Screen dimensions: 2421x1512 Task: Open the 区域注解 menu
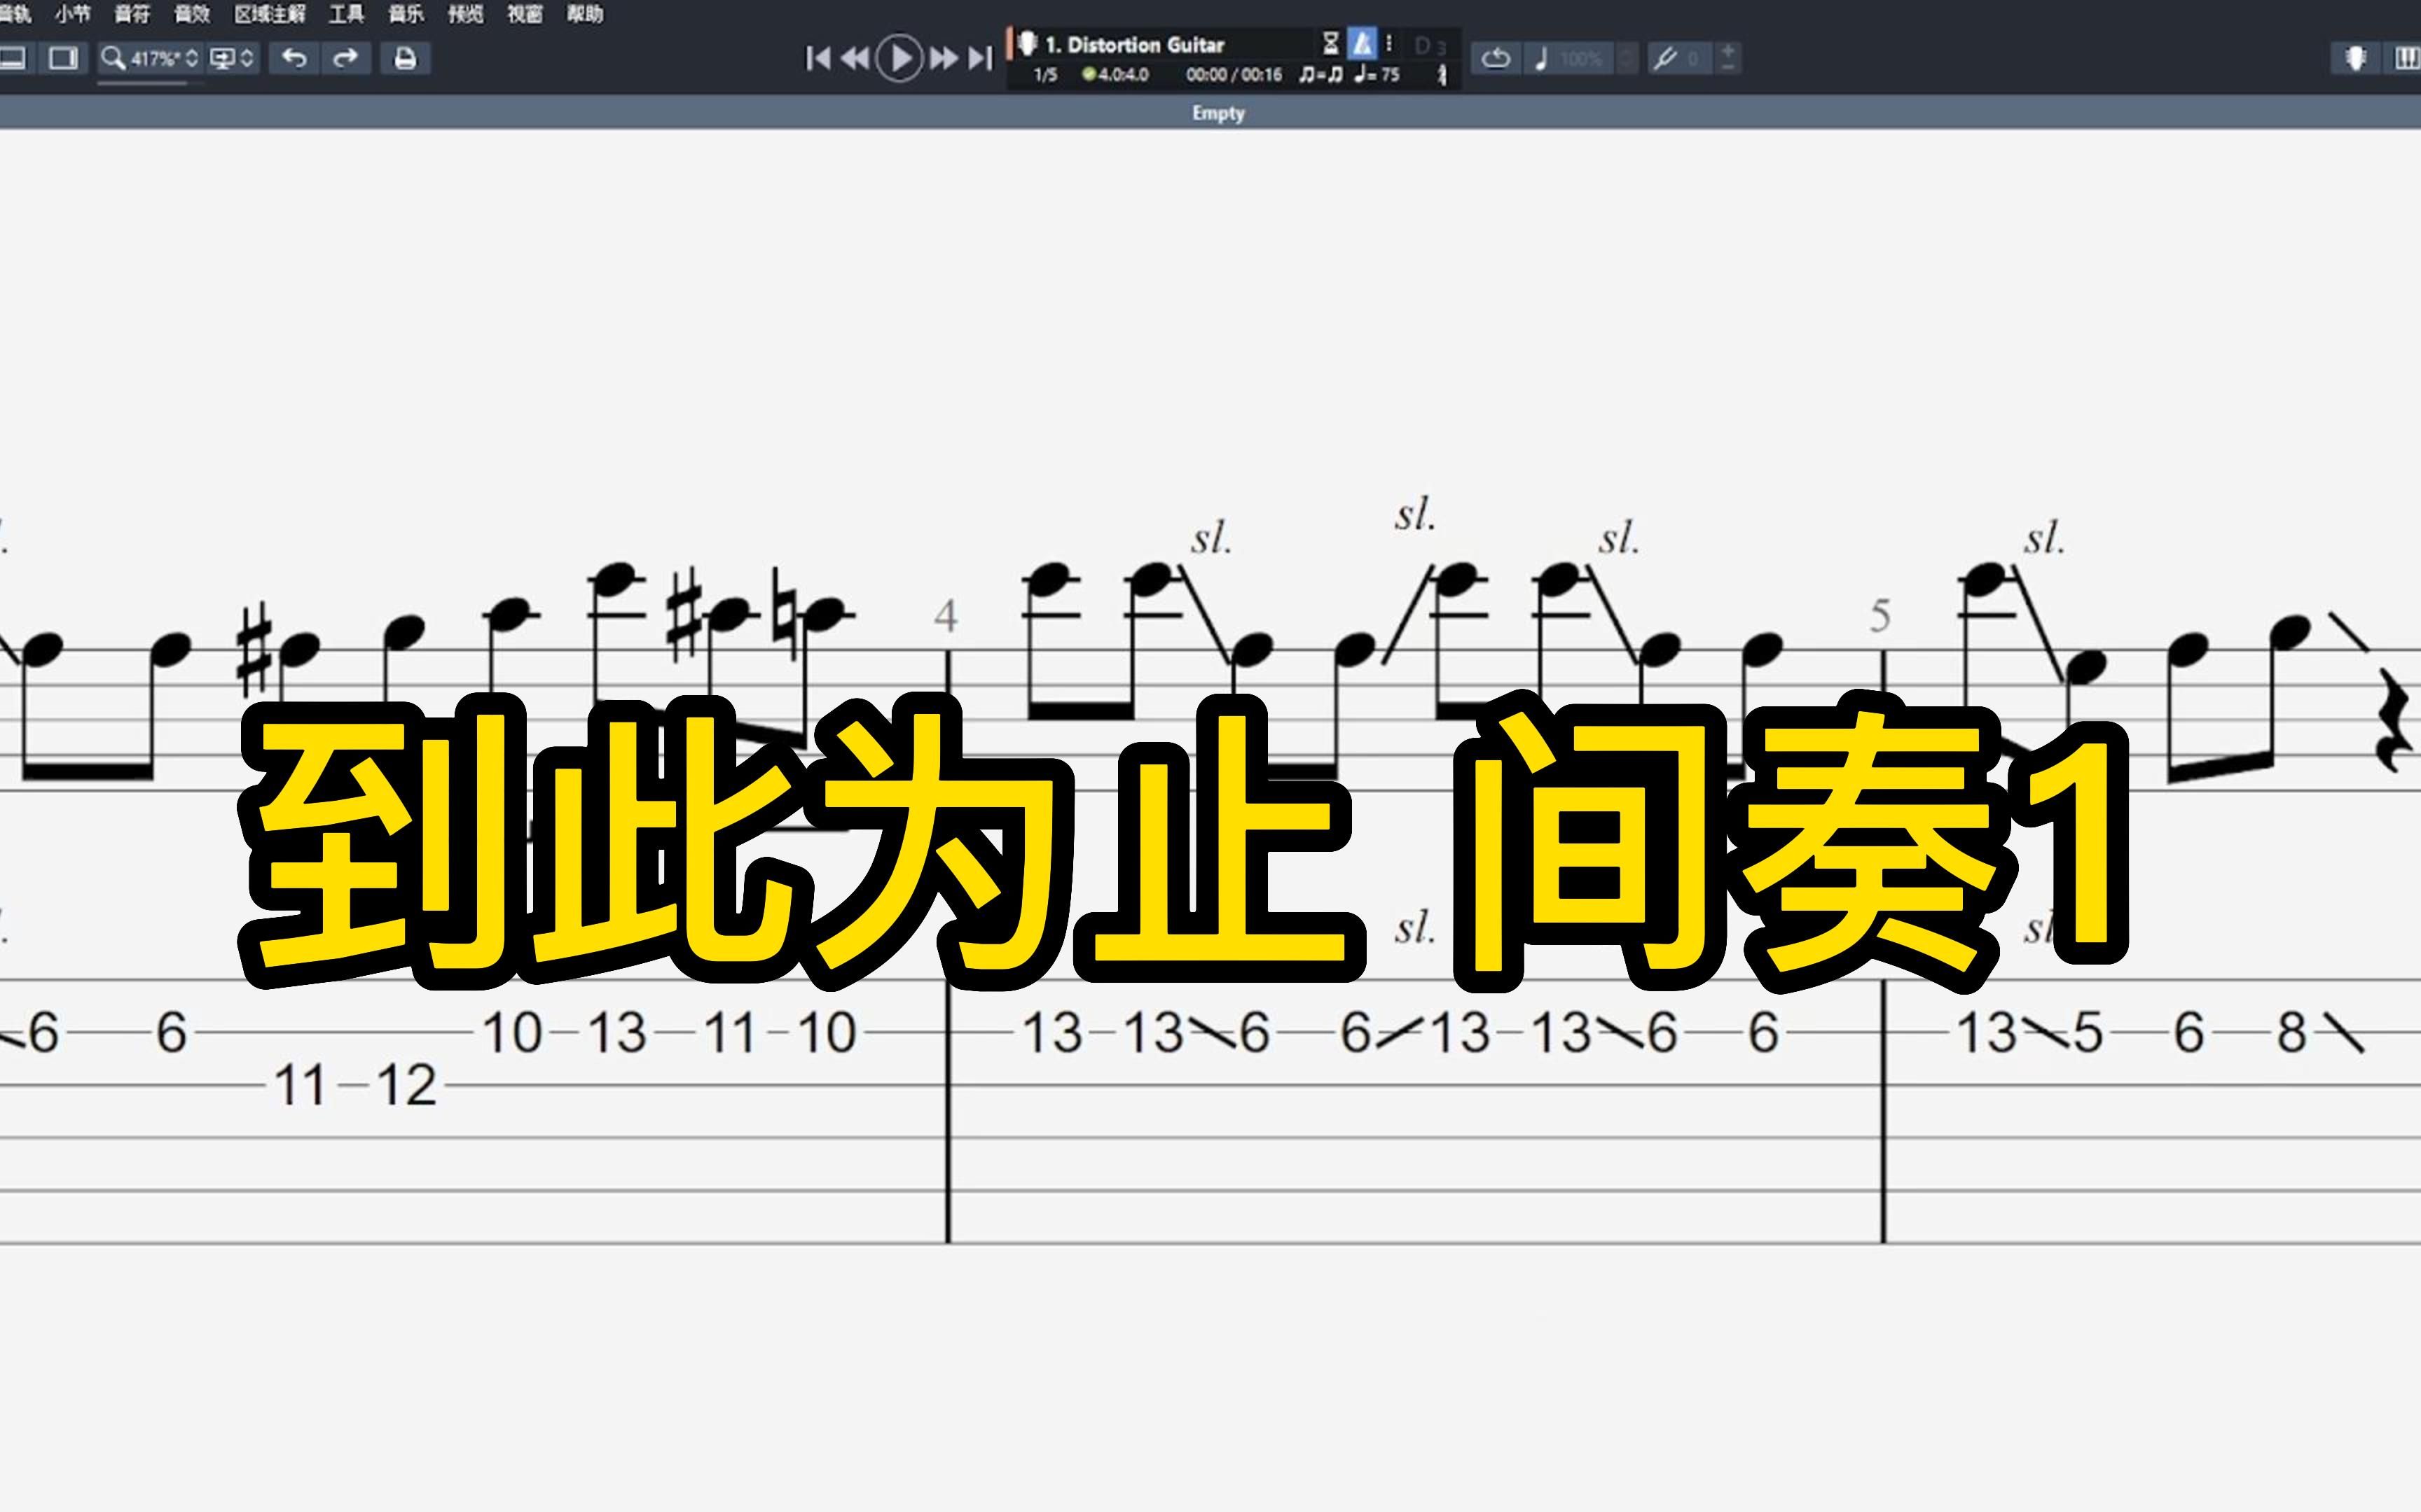pyautogui.click(x=270, y=14)
